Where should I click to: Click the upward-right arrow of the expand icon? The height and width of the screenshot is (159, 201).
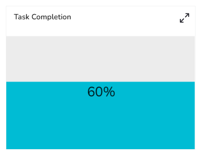[187, 15]
